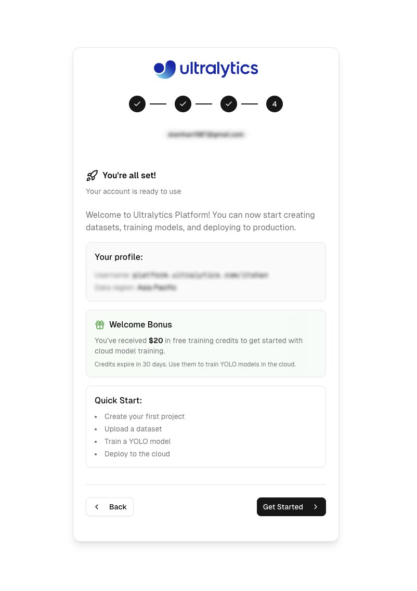Go back using the Back button

[x=110, y=507]
